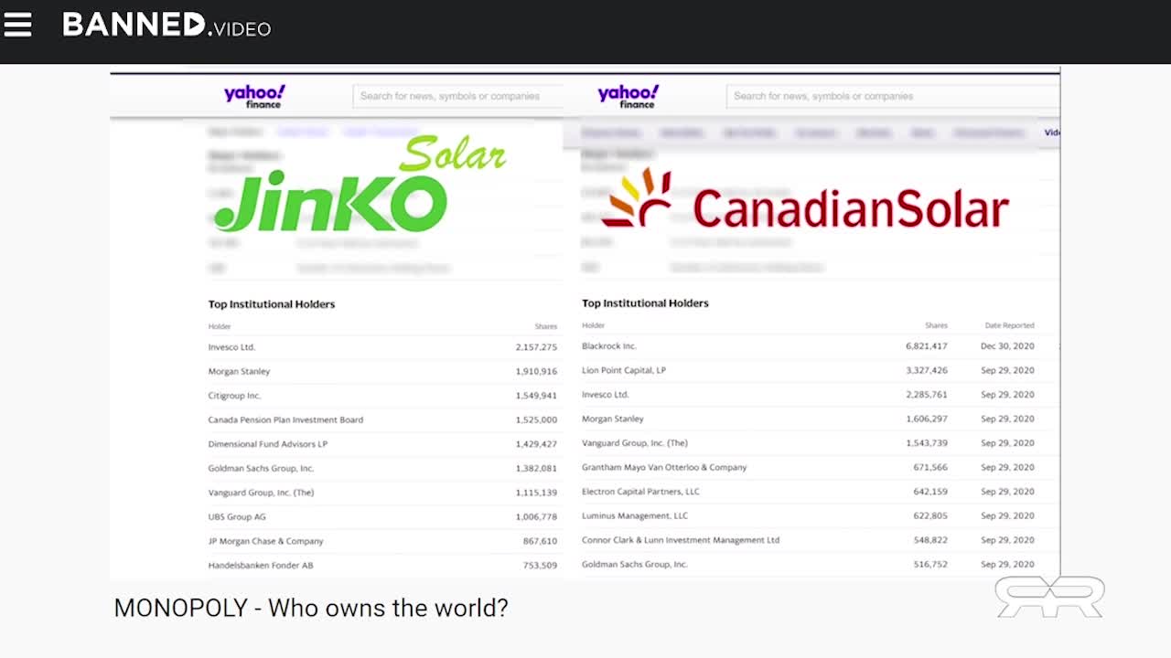Select 'Citigroup Inc.' holder row

234,396
